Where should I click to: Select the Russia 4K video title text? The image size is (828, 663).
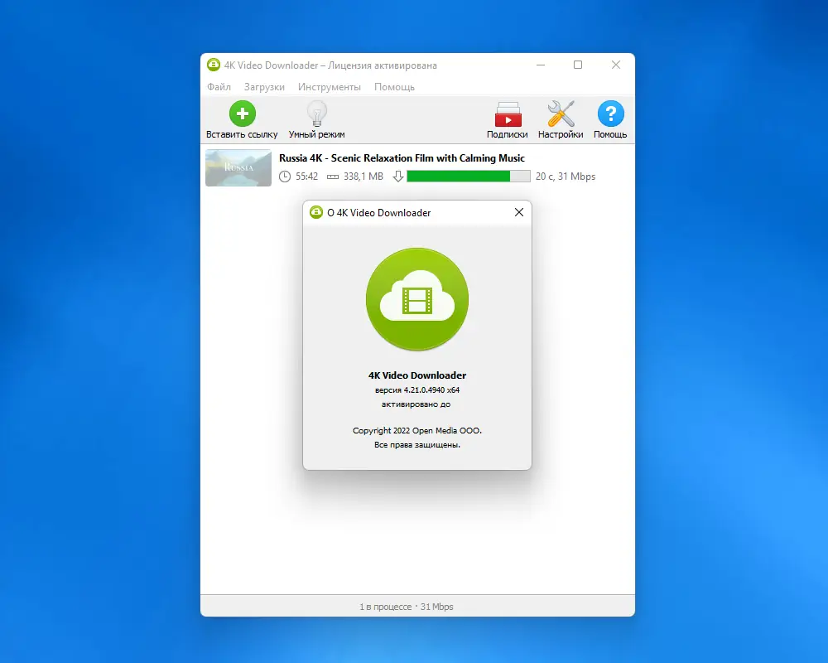point(402,158)
